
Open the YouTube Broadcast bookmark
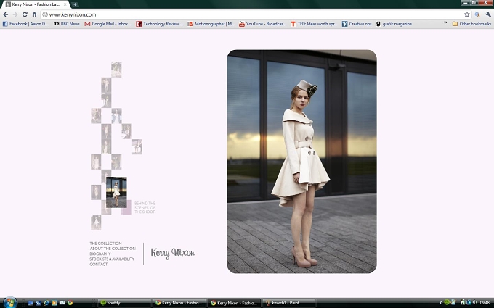(262, 24)
